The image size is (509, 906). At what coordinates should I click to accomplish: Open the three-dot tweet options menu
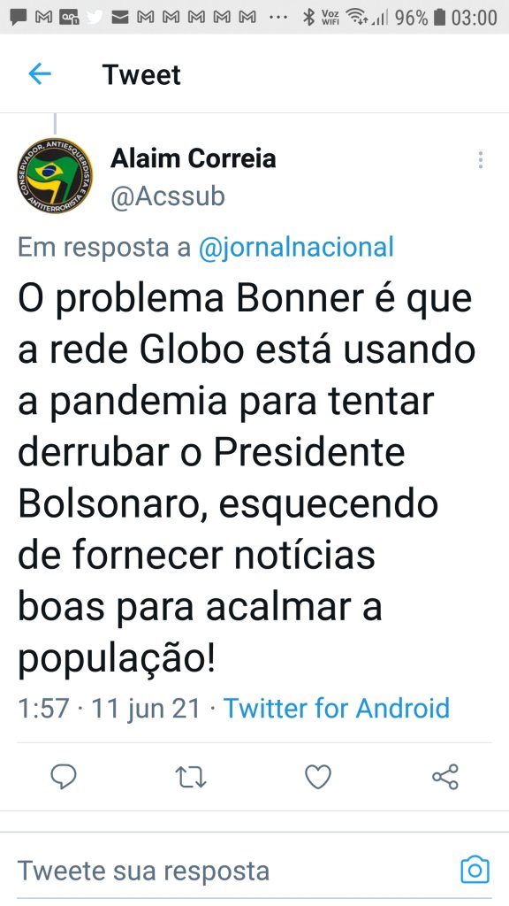click(x=480, y=160)
